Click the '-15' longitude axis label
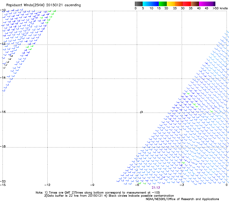The height and width of the screenshot is (201, 229). tap(3, 185)
